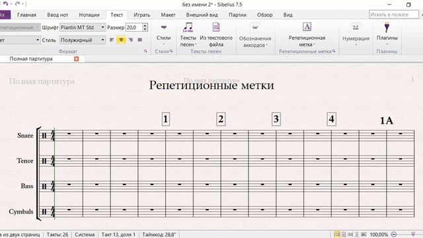This screenshot has height=238, width=423.
Task: Toggle justified text alignment
Action: [x=139, y=40]
